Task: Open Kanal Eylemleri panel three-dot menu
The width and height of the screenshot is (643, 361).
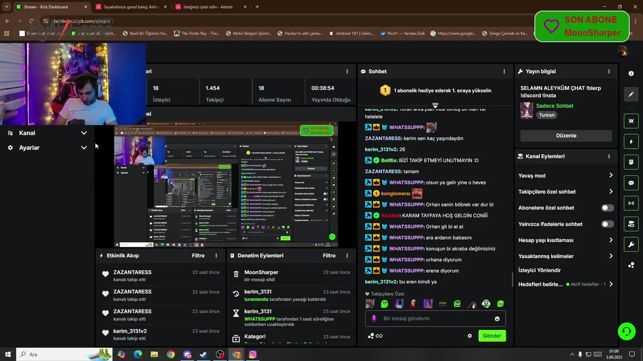Action: coord(609,156)
